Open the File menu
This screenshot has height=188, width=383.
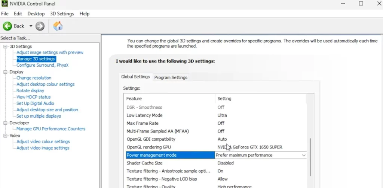(x=5, y=14)
